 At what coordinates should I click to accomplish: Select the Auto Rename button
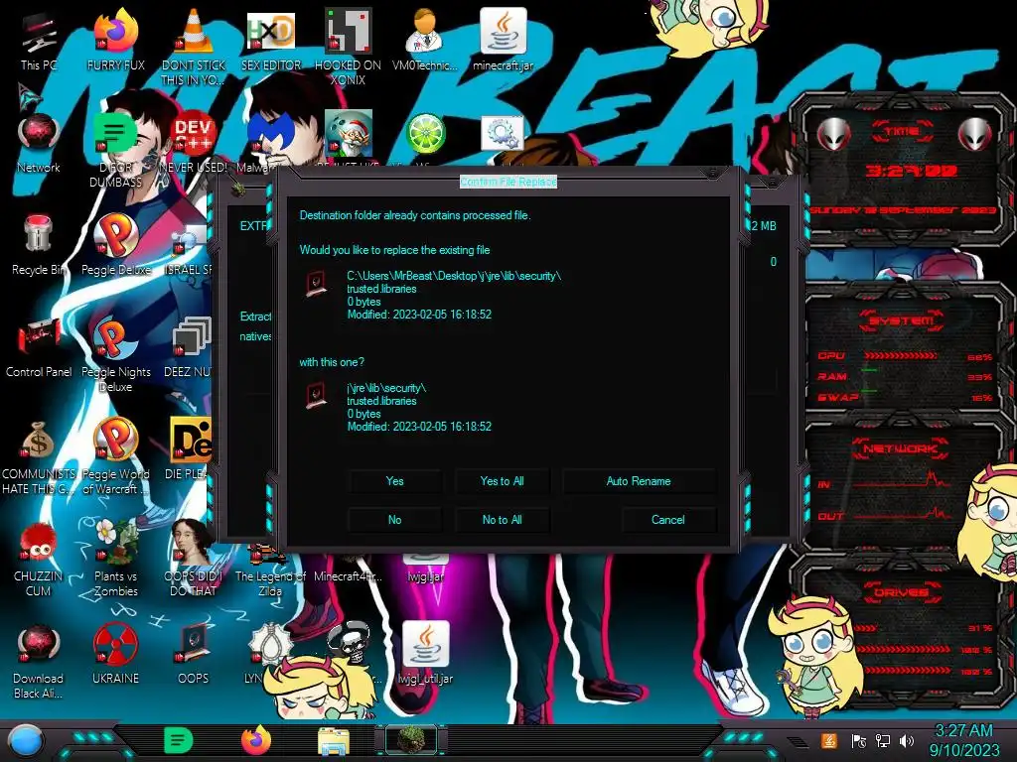click(x=639, y=481)
